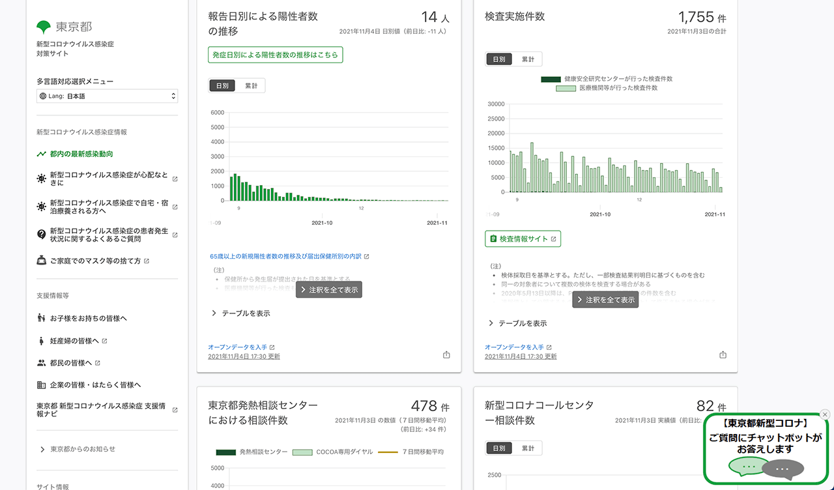Toggle 発熱相談センター legend swatch
Image resolution: width=834 pixels, height=490 pixels.
pyautogui.click(x=225, y=452)
